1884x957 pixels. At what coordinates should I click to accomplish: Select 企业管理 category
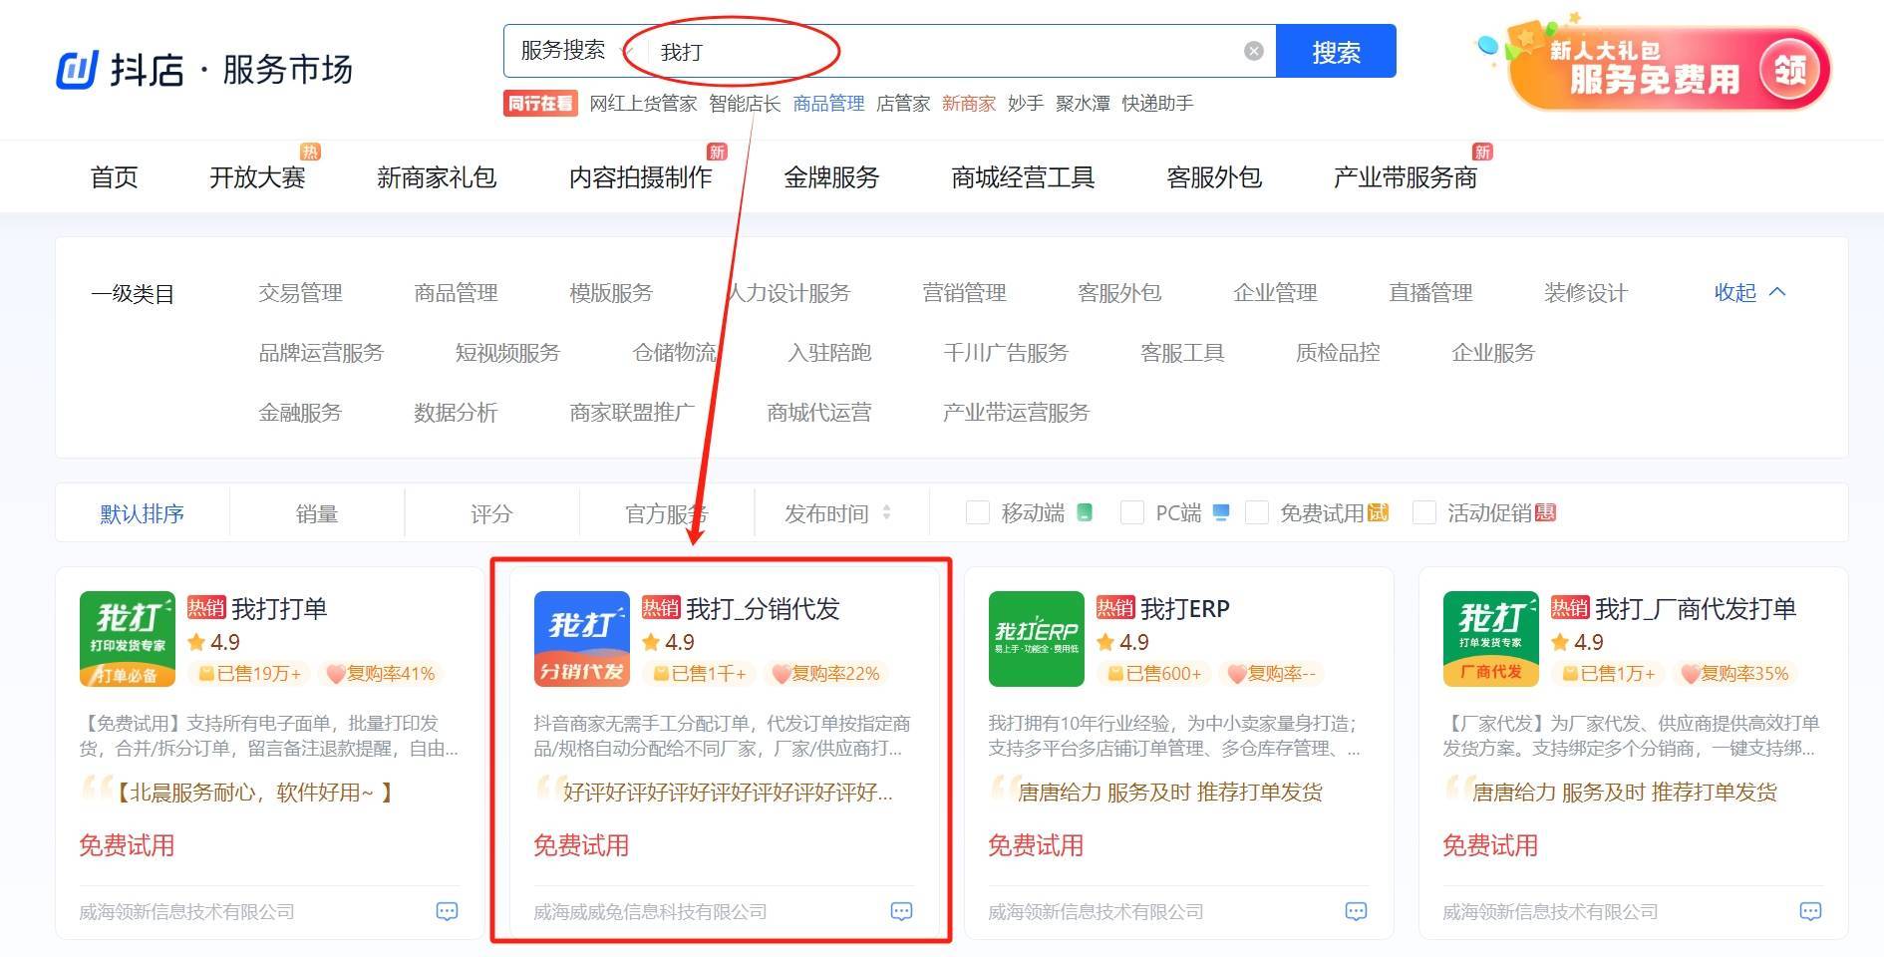[x=1275, y=293]
